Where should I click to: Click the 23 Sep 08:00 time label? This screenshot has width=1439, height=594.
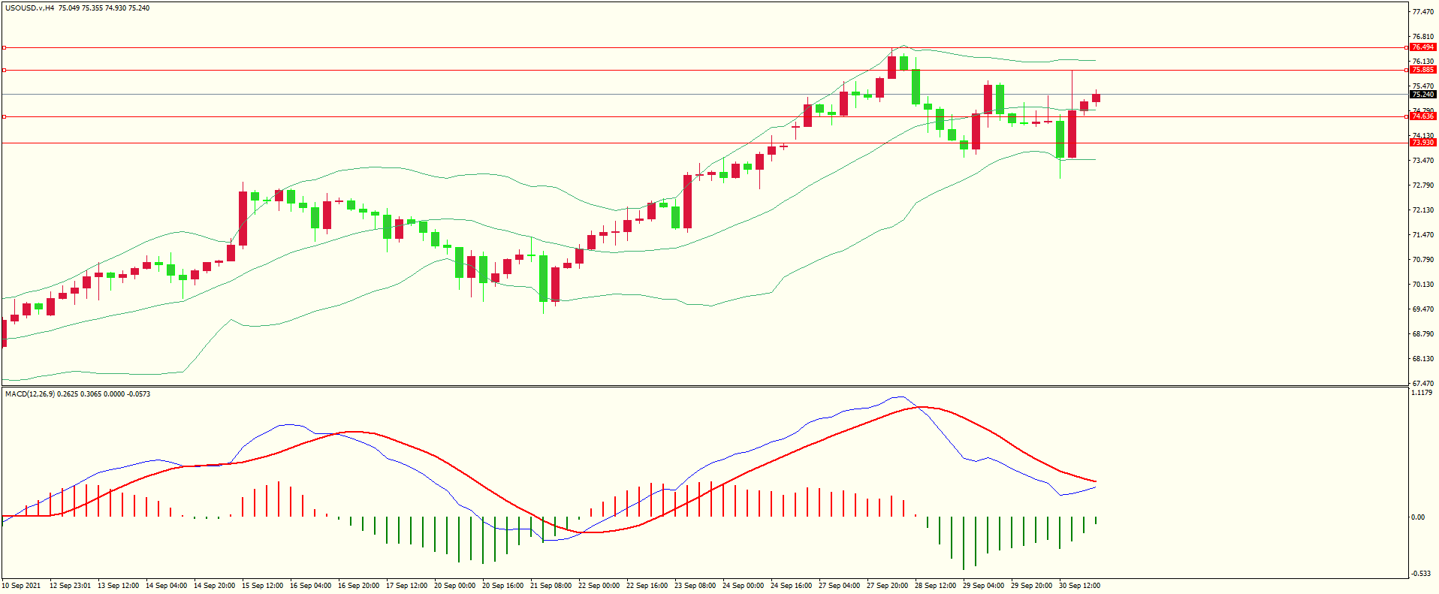[695, 586]
